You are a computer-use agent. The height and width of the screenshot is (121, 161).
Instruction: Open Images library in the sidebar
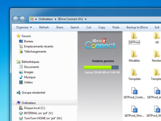click(x=29, y=72)
